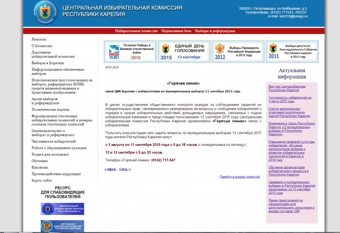This screenshot has height=233, width=340.
Task: Open the Вакансии sidebar item
Action: click(40, 168)
